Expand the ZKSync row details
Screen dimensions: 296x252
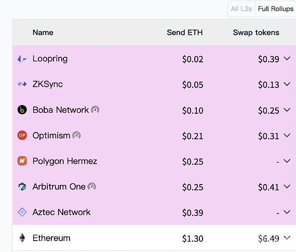(x=287, y=84)
